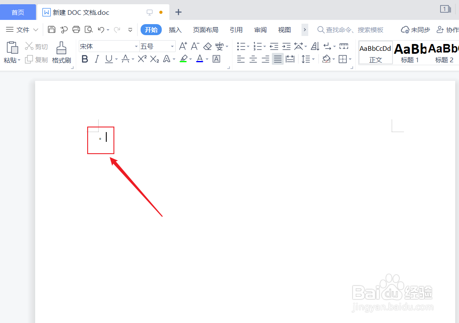The image size is (459, 323).
Task: Select Align Right
Action: [x=265, y=59]
